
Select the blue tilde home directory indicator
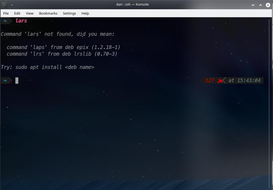5,21
